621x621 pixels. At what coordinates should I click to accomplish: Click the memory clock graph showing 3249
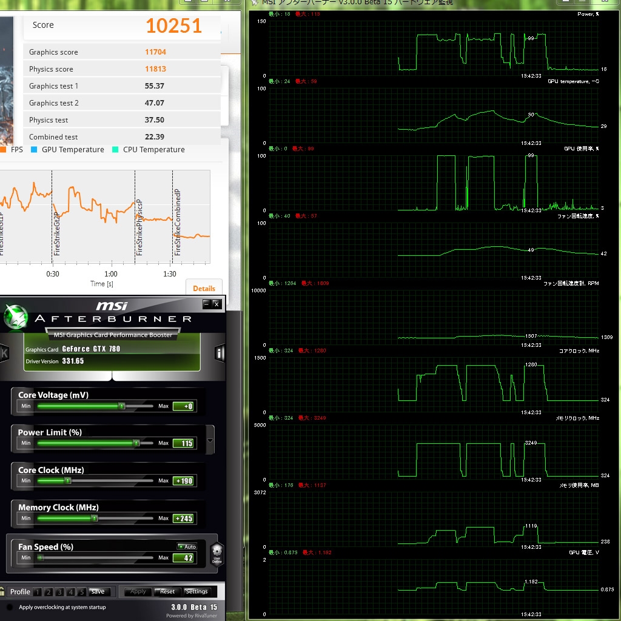coord(434,452)
